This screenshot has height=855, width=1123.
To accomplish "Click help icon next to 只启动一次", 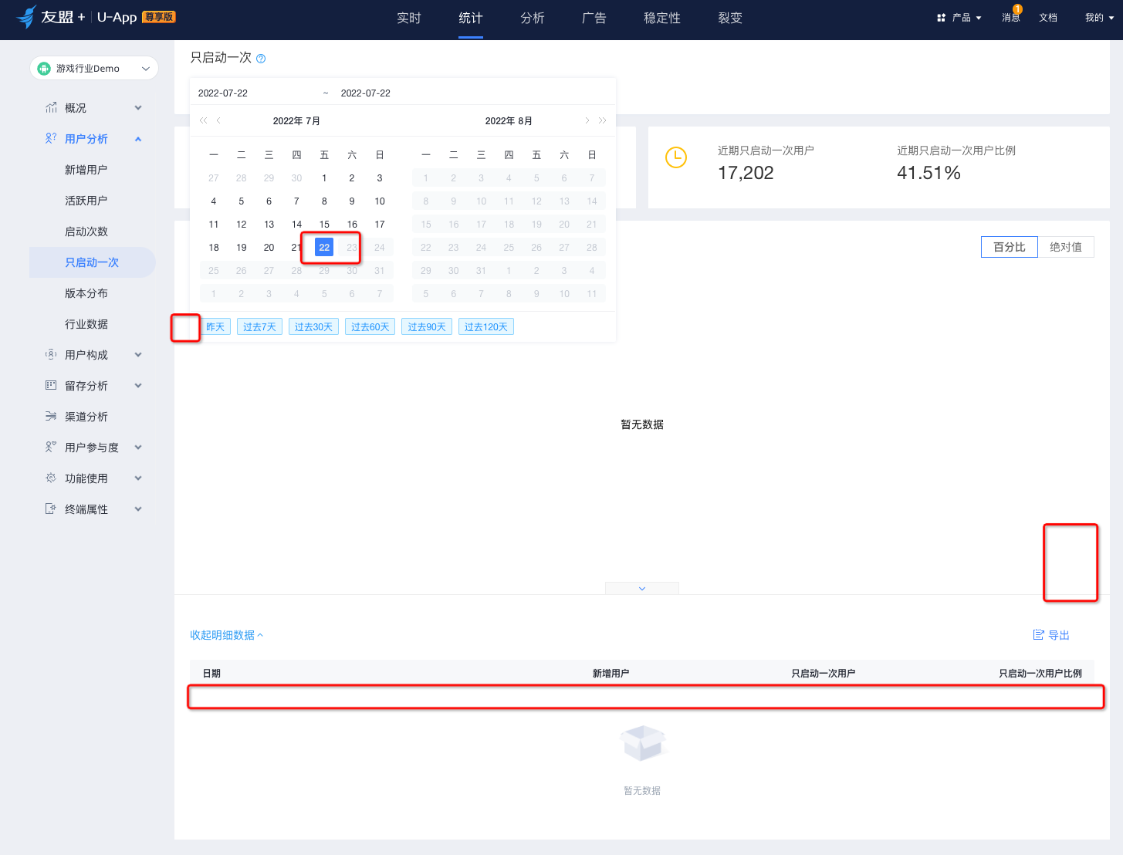I will (261, 59).
